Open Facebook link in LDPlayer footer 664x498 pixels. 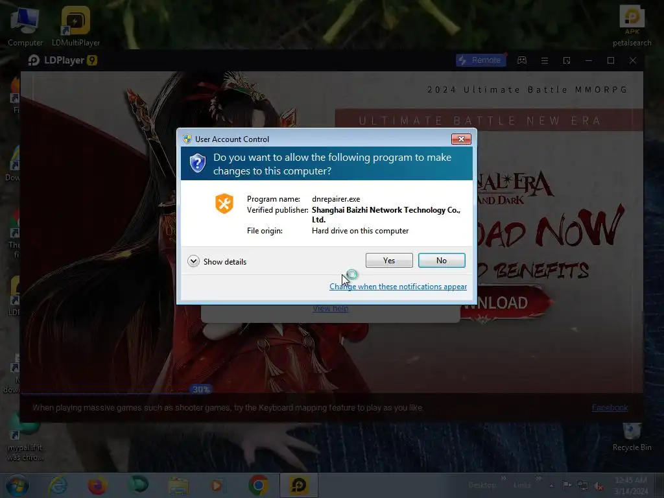click(610, 407)
